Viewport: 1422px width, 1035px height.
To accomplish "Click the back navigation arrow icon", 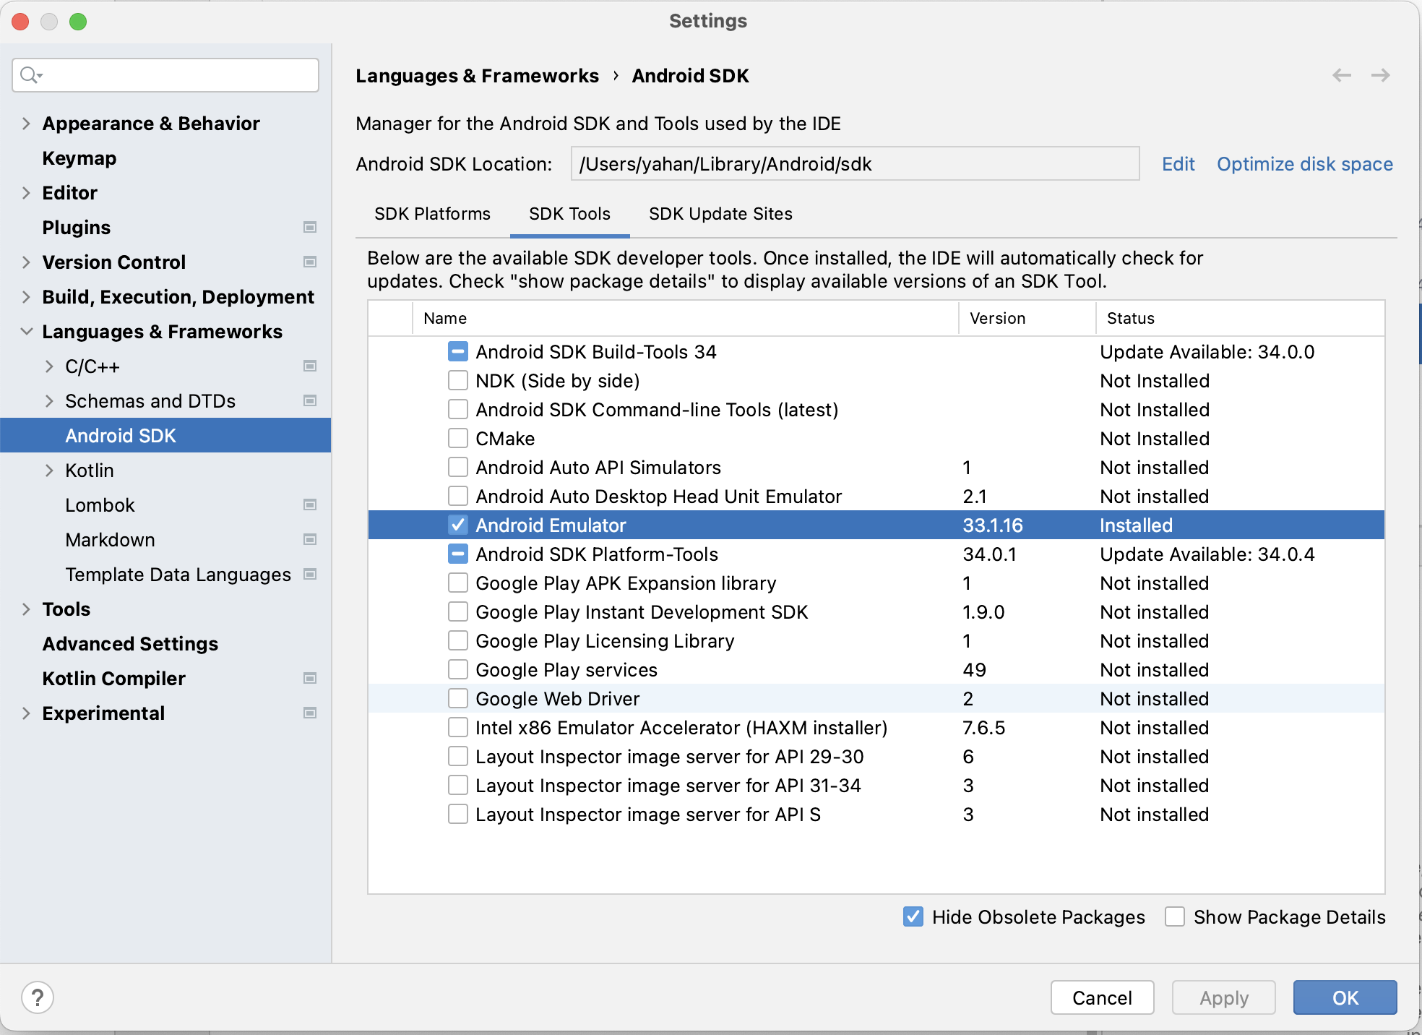I will tap(1342, 75).
